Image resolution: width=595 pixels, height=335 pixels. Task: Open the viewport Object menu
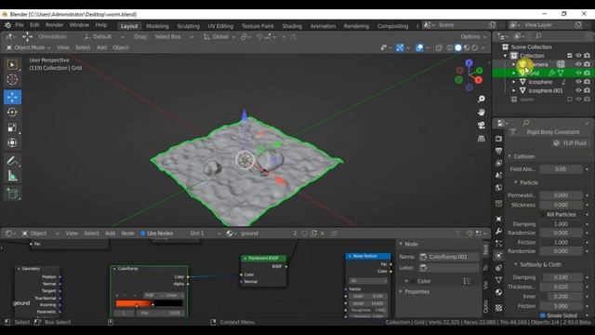[x=120, y=47]
